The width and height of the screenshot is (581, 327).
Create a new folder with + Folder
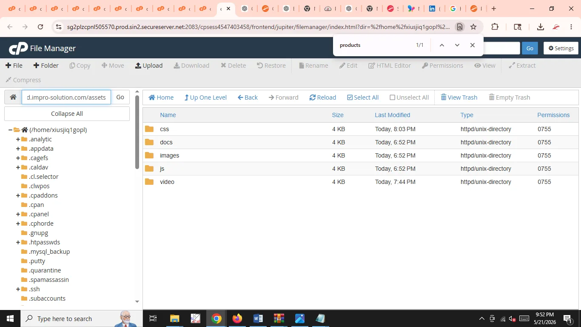(46, 66)
